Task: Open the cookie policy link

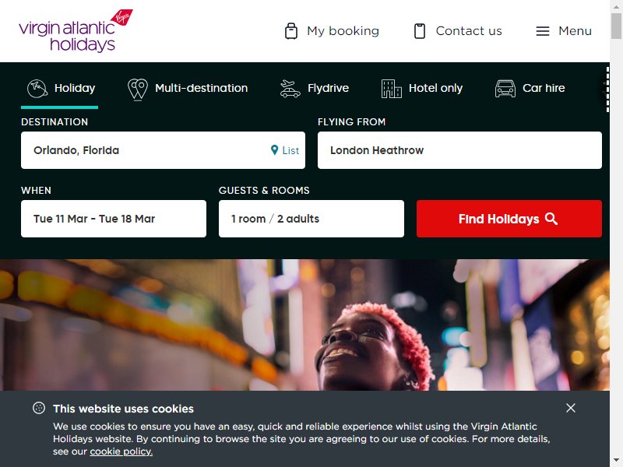Action: (x=121, y=451)
